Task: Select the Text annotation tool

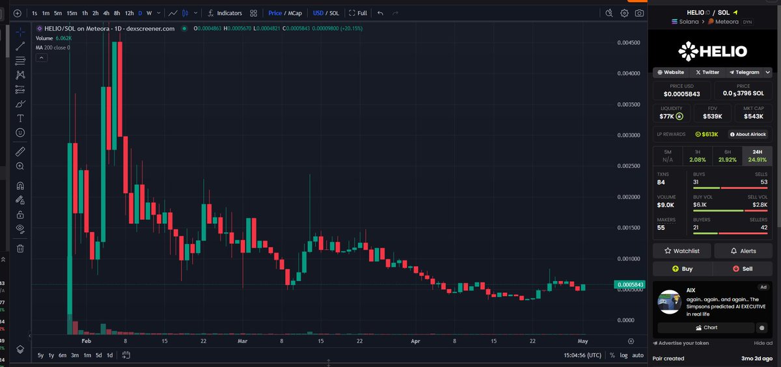Action: click(20, 118)
